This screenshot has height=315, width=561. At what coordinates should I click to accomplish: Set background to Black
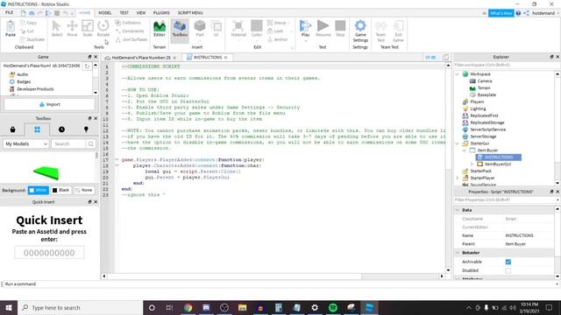pyautogui.click(x=60, y=190)
